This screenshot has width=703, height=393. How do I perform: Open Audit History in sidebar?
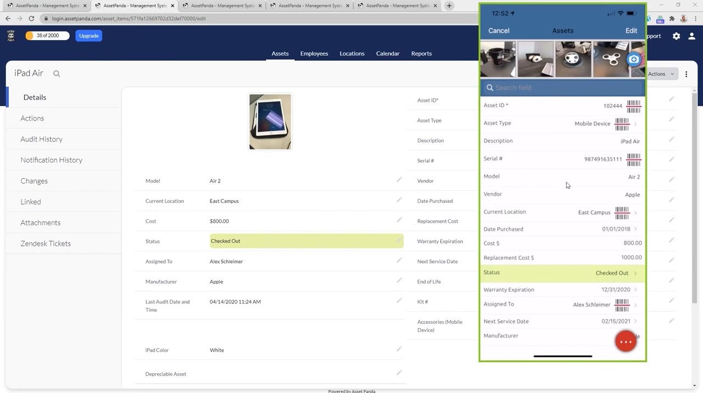tap(63, 139)
